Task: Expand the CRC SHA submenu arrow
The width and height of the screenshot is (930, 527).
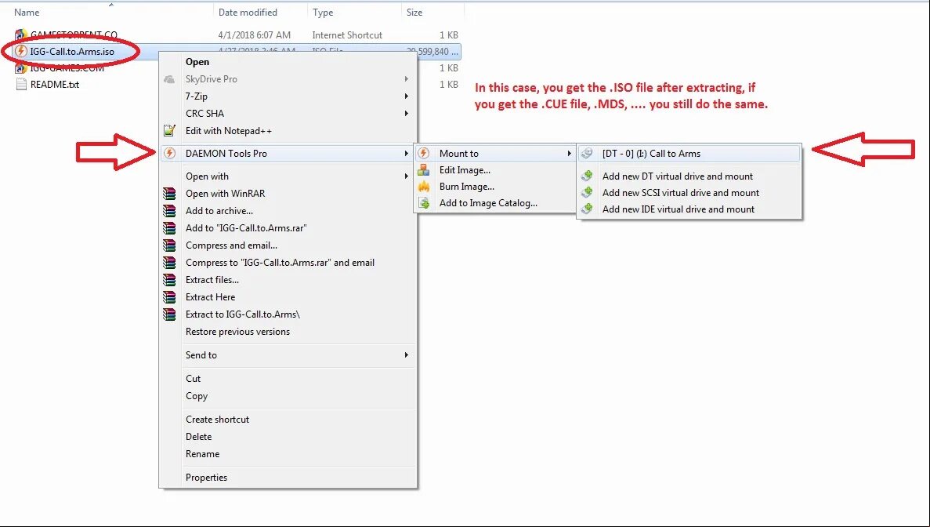Action: pos(407,114)
